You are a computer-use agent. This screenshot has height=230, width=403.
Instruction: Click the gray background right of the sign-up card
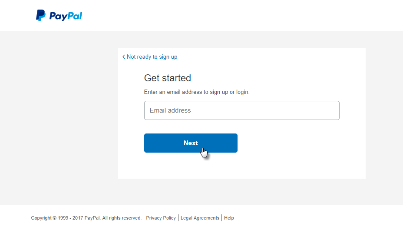[x=384, y=117]
